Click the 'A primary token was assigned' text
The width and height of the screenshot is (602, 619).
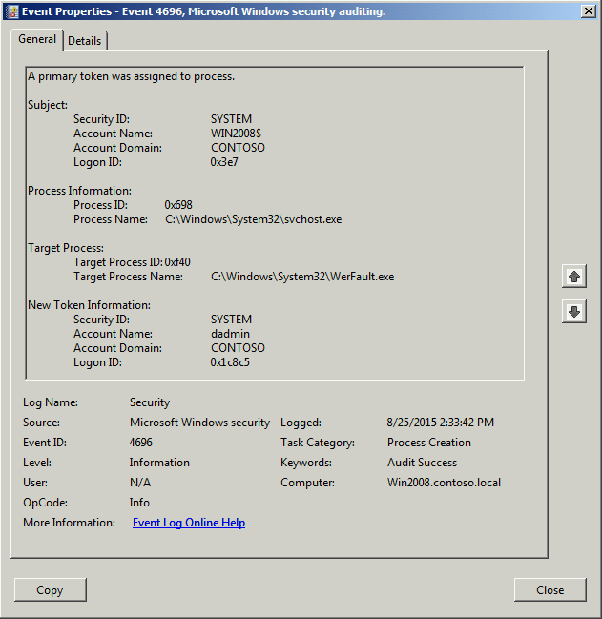(x=131, y=76)
